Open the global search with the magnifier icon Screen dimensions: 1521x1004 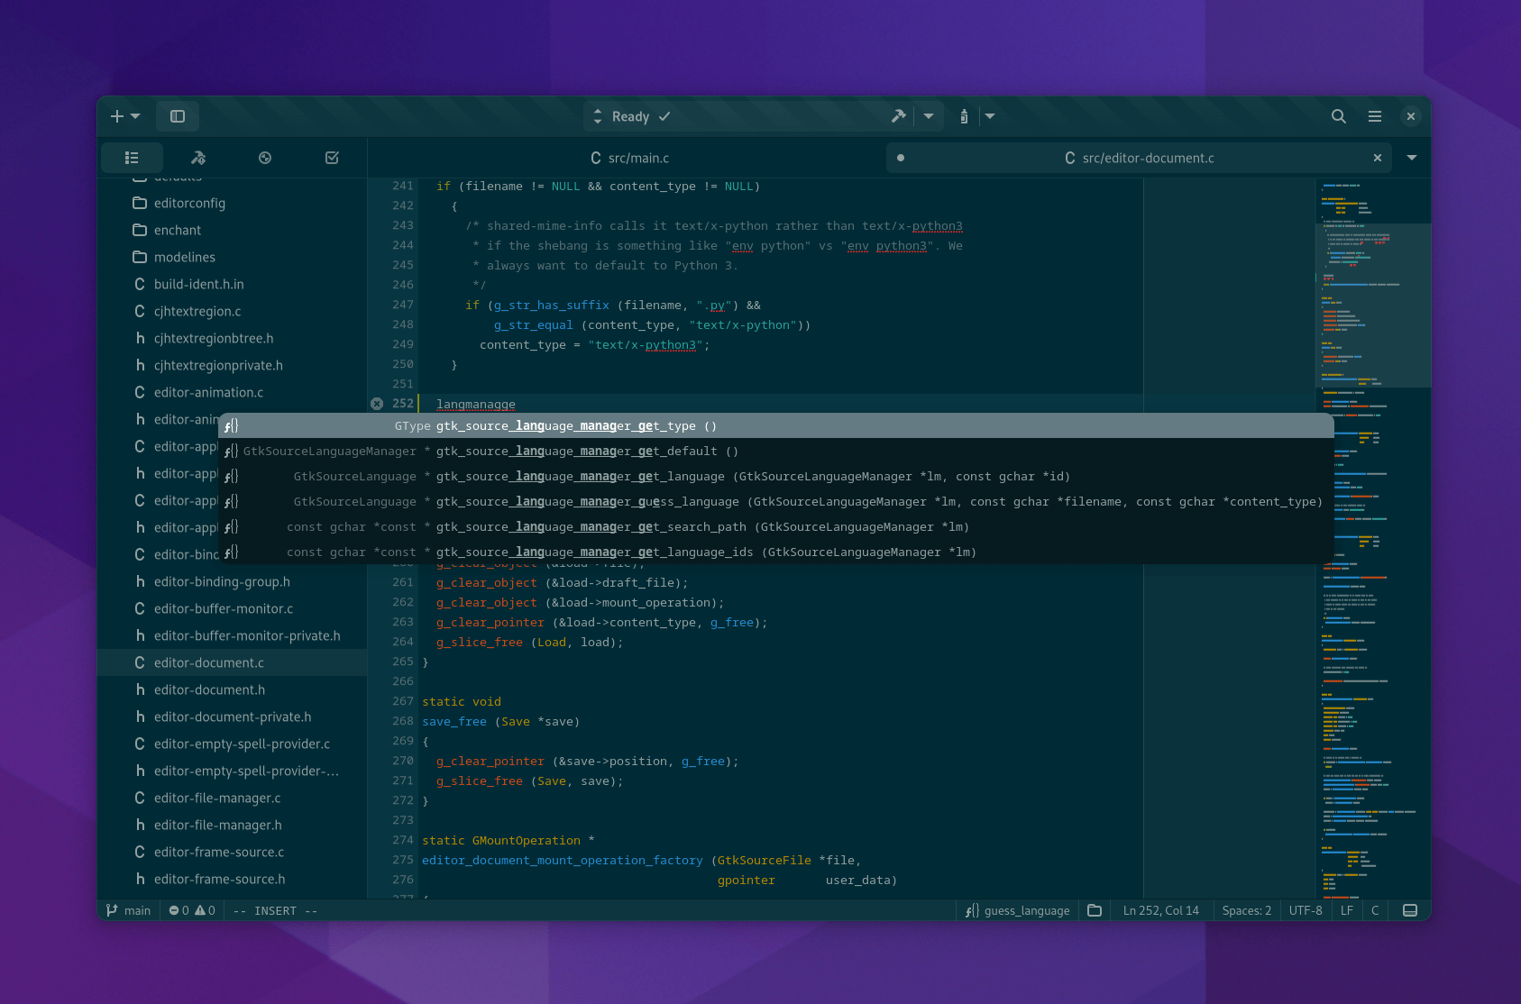click(x=1338, y=116)
